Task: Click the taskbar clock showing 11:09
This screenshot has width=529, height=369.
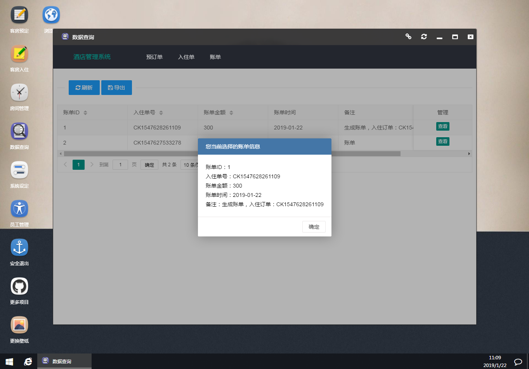Action: point(495,358)
